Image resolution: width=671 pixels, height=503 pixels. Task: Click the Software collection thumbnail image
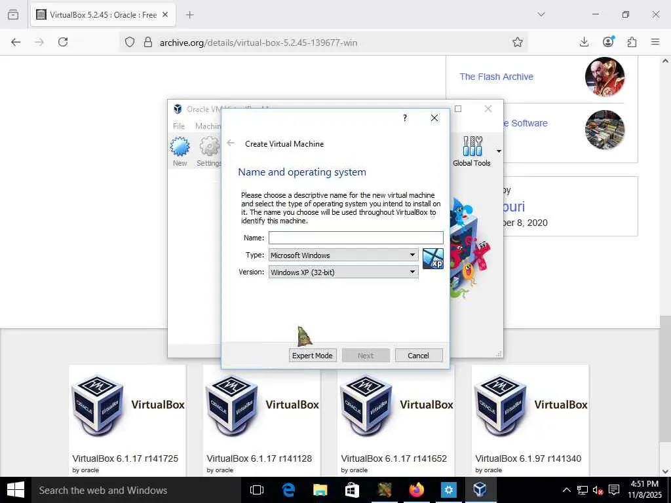point(605,130)
